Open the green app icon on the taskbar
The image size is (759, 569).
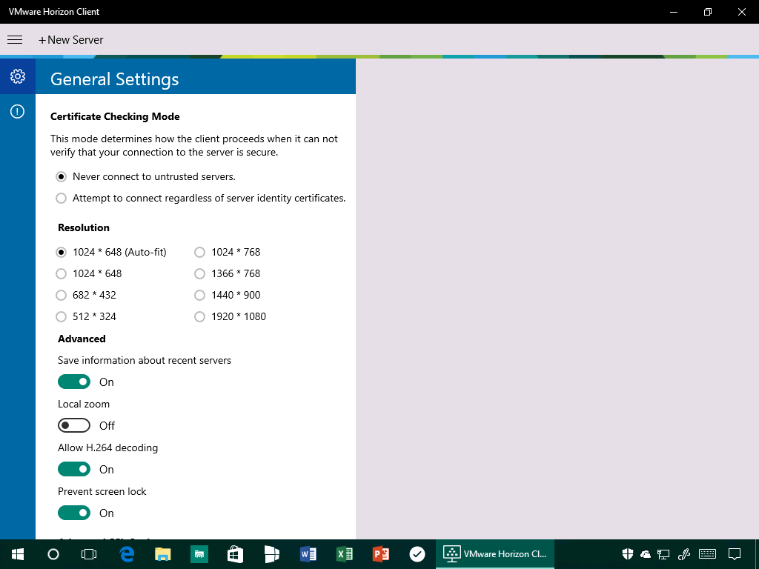(199, 554)
